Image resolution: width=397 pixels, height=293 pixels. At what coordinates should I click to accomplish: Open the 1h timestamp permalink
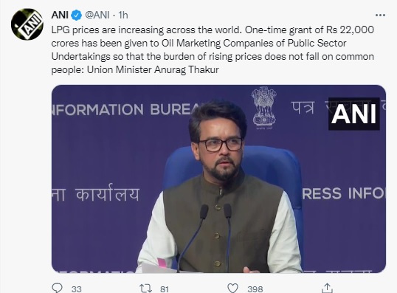click(123, 15)
